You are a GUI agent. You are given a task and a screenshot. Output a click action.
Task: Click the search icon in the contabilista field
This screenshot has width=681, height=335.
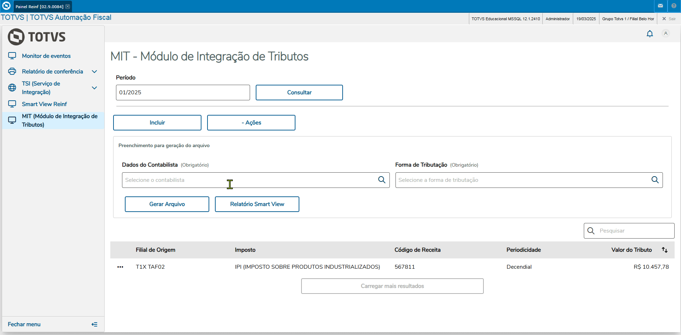pos(382,180)
